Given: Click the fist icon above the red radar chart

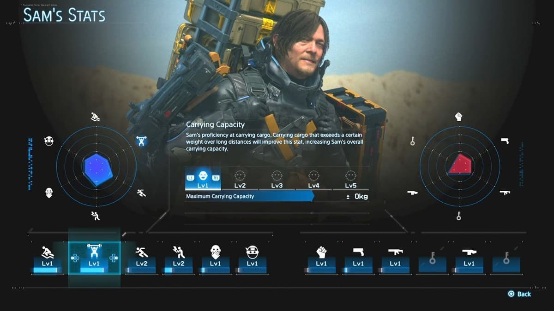Looking at the screenshot, I should click(458, 117).
